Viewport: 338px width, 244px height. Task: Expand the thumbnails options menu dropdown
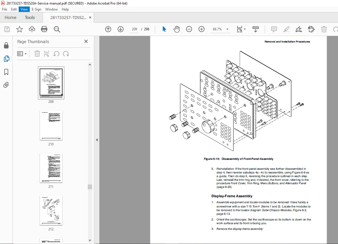pos(22,54)
